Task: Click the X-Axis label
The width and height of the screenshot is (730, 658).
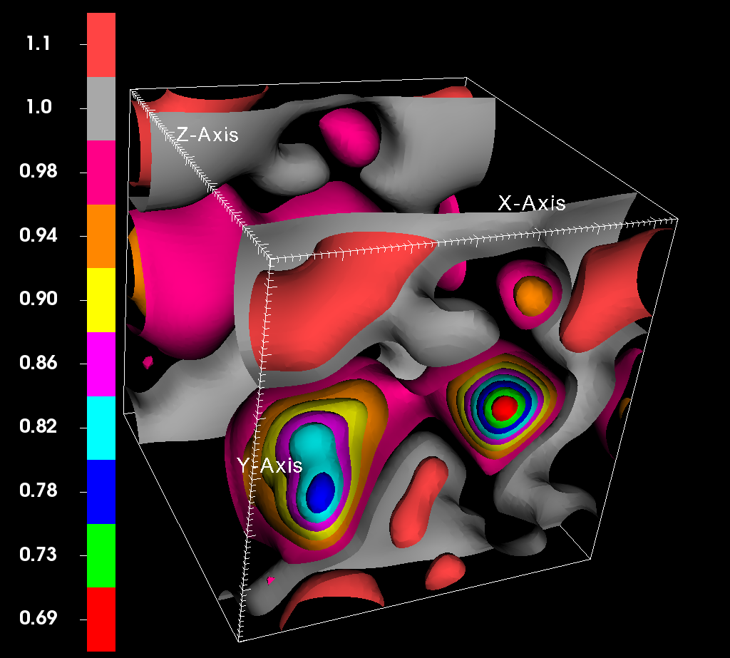Action: 532,203
